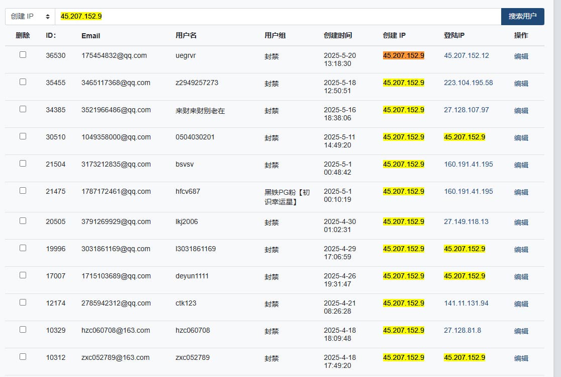This screenshot has width=561, height=377.
Task: Check the box in row hzc060708
Action: [23, 329]
